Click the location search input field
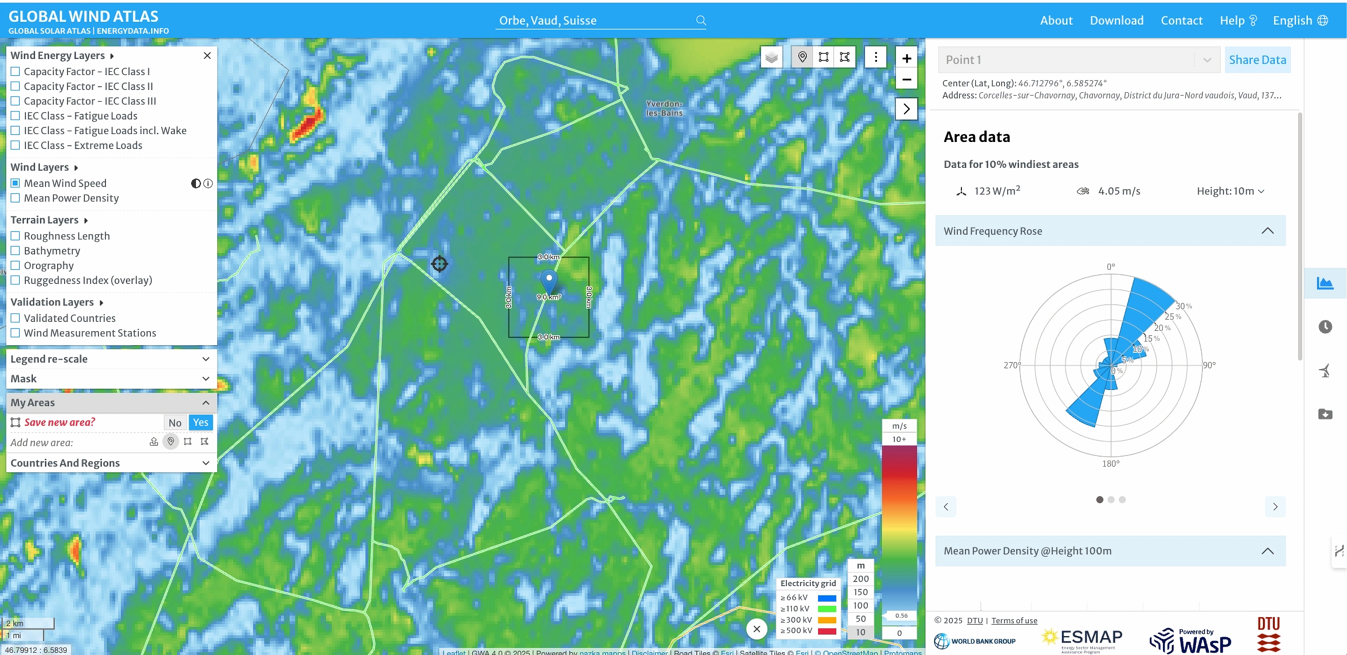Viewport: 1347px width, 655px height. pos(595,21)
